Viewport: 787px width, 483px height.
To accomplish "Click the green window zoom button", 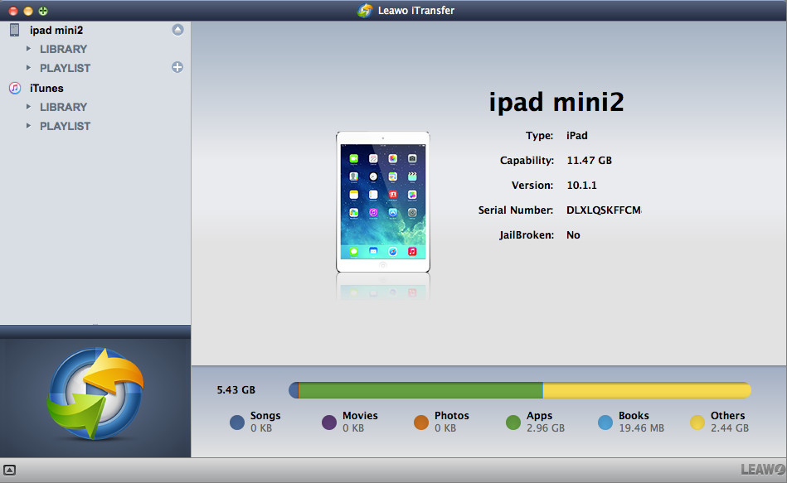I will pos(43,11).
